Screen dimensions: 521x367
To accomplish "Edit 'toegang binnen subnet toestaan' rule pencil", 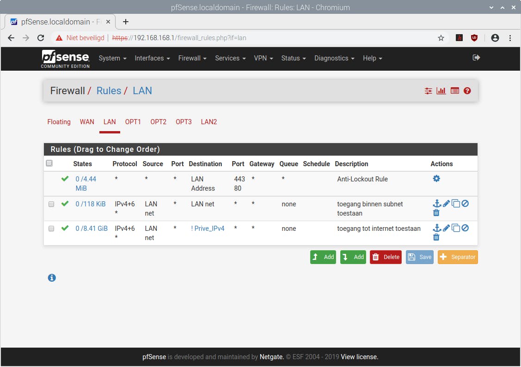I will (x=446, y=204).
